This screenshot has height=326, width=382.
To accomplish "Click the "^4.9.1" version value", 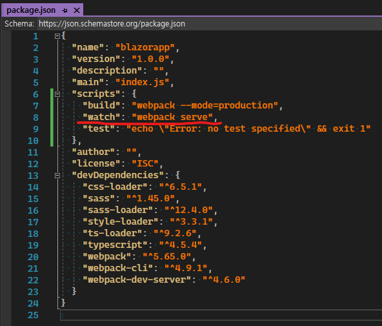I will [186, 269].
